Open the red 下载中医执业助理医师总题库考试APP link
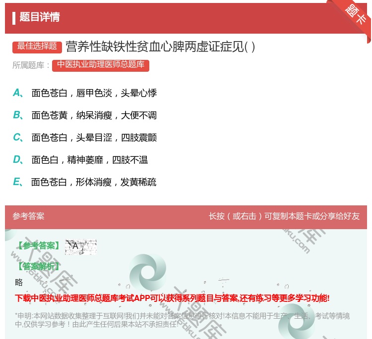 (x=172, y=298)
